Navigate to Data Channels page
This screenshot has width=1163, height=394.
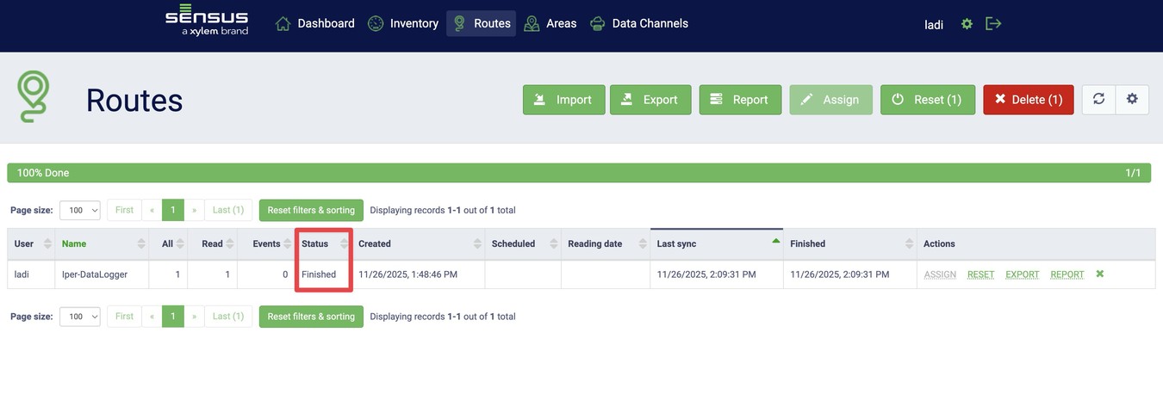639,24
